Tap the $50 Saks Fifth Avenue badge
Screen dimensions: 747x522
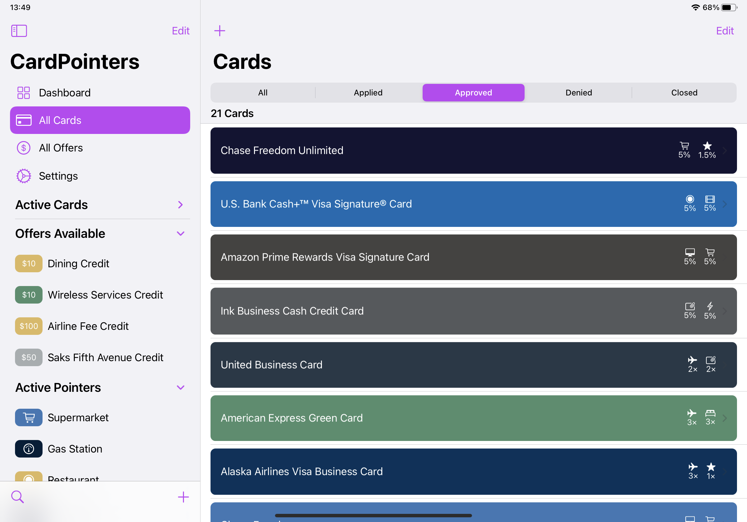[x=29, y=357]
